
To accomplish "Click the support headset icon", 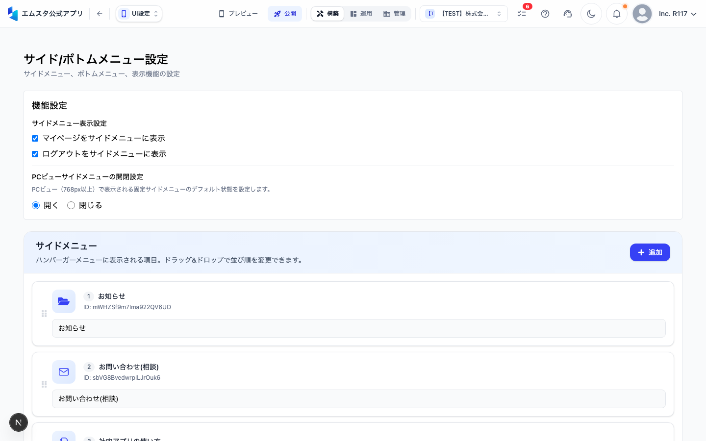I will coord(568,14).
